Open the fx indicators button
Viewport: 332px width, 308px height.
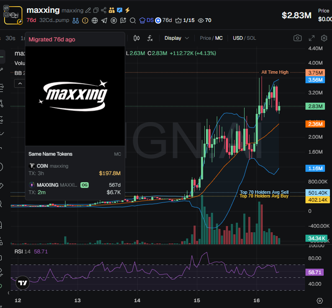point(150,38)
